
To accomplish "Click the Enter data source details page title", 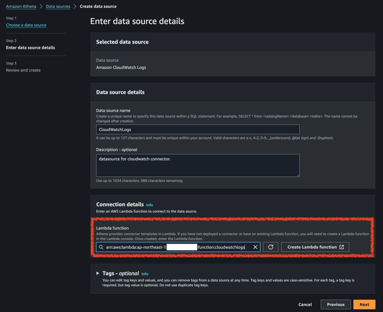I will pyautogui.click(x=137, y=21).
